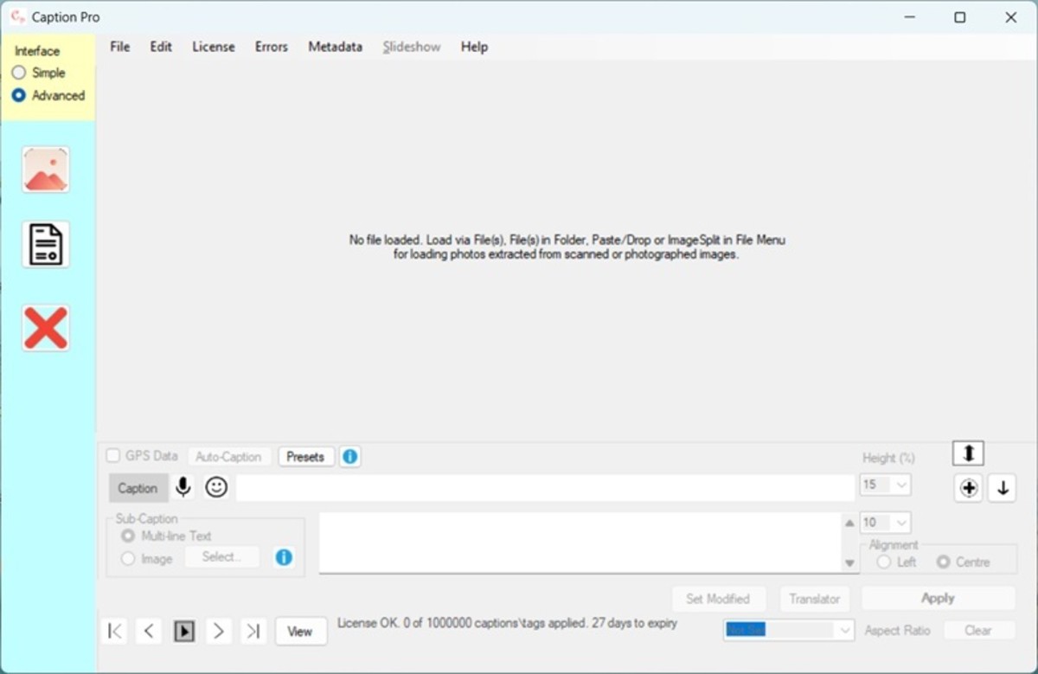Click the downward arrow icon below Height

(1001, 487)
